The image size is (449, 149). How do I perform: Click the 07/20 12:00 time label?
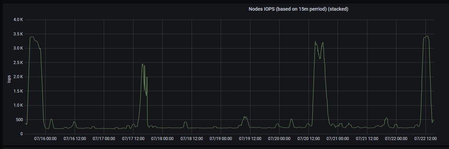coord(309,139)
